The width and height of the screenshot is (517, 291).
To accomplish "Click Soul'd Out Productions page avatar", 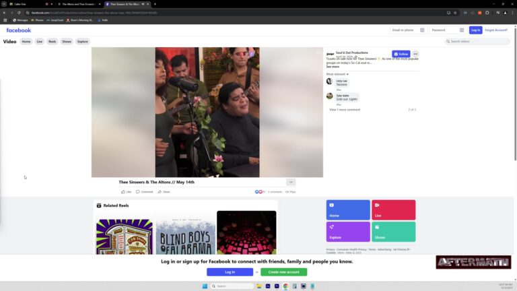I will (330, 54).
